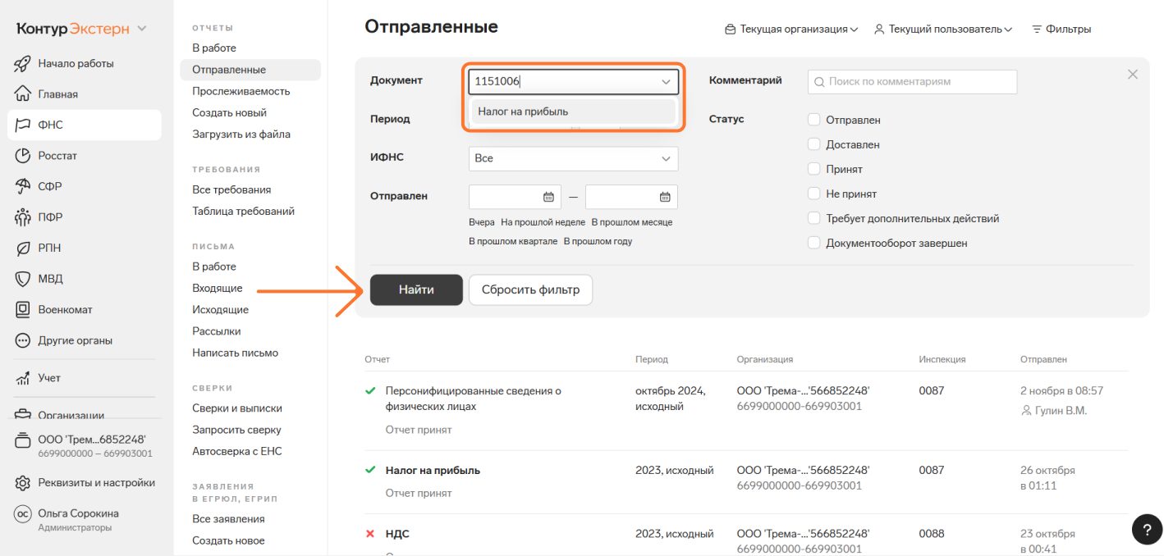
Task: Open the Текущая организация dropdown
Action: click(x=791, y=30)
